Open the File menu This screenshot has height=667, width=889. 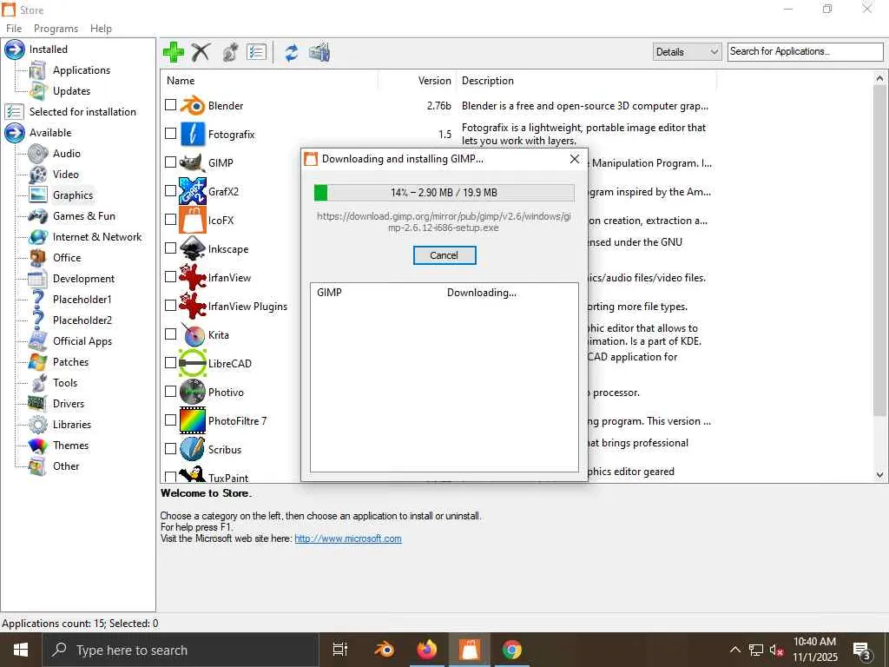click(14, 29)
